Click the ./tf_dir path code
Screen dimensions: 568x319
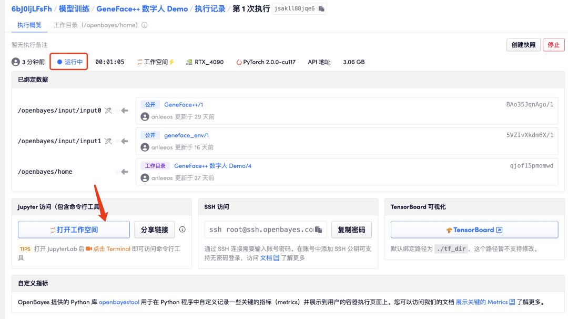[x=451, y=248]
